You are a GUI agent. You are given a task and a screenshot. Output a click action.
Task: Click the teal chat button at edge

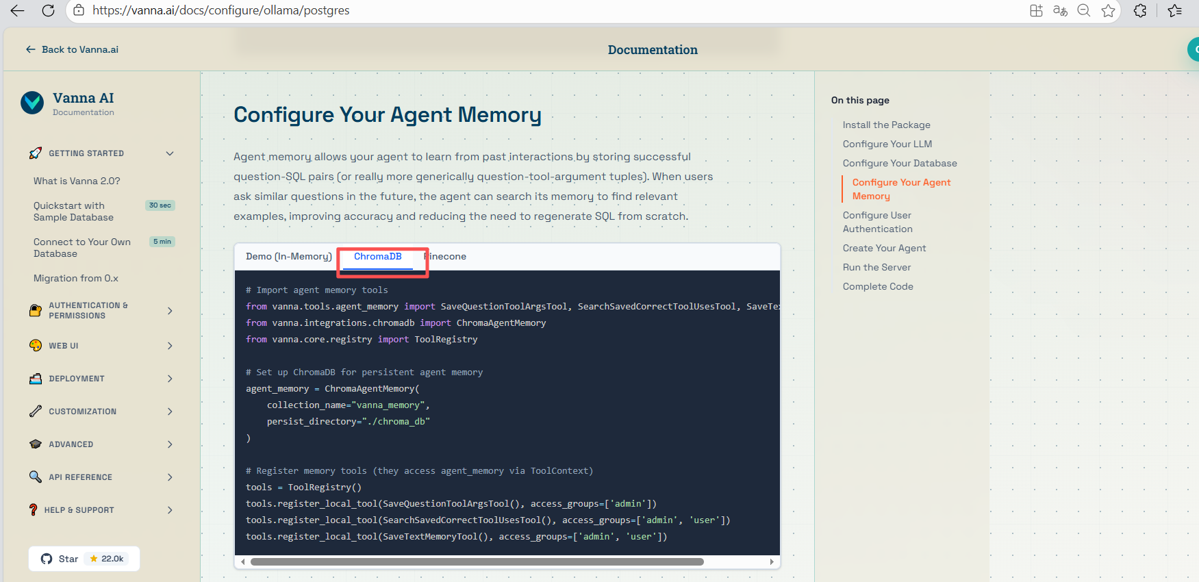pyautogui.click(x=1194, y=49)
